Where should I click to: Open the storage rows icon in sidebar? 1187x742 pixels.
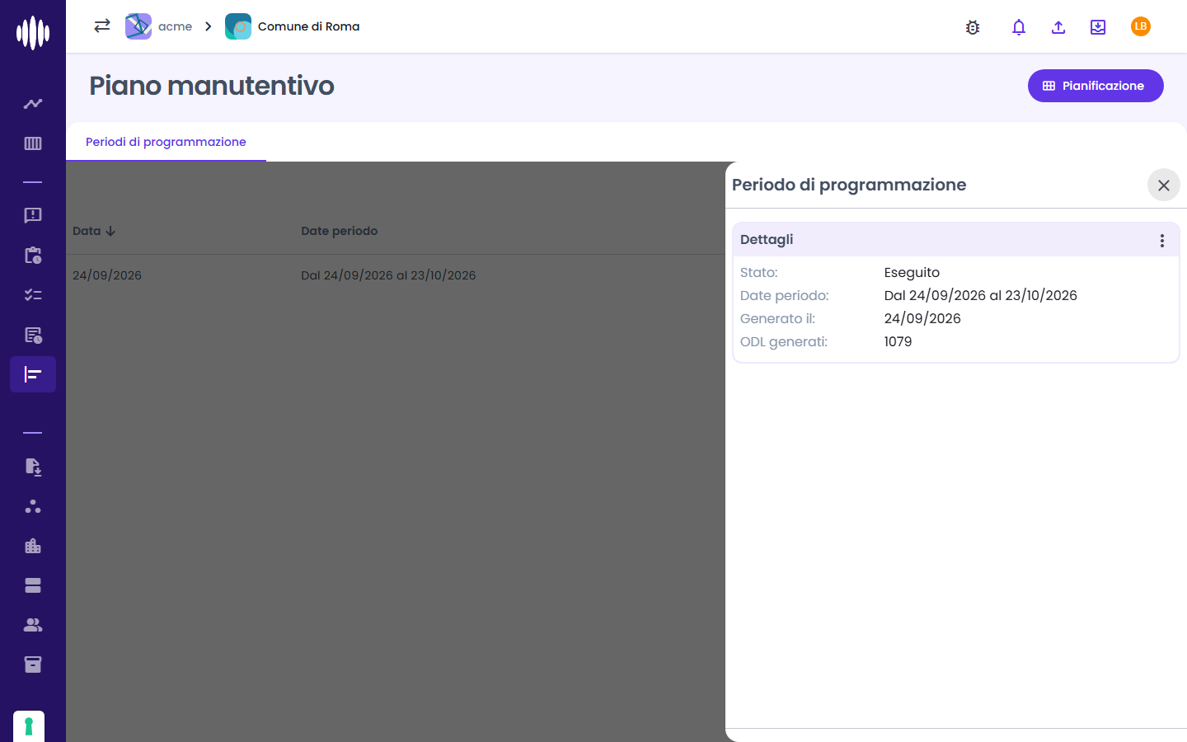[33, 585]
